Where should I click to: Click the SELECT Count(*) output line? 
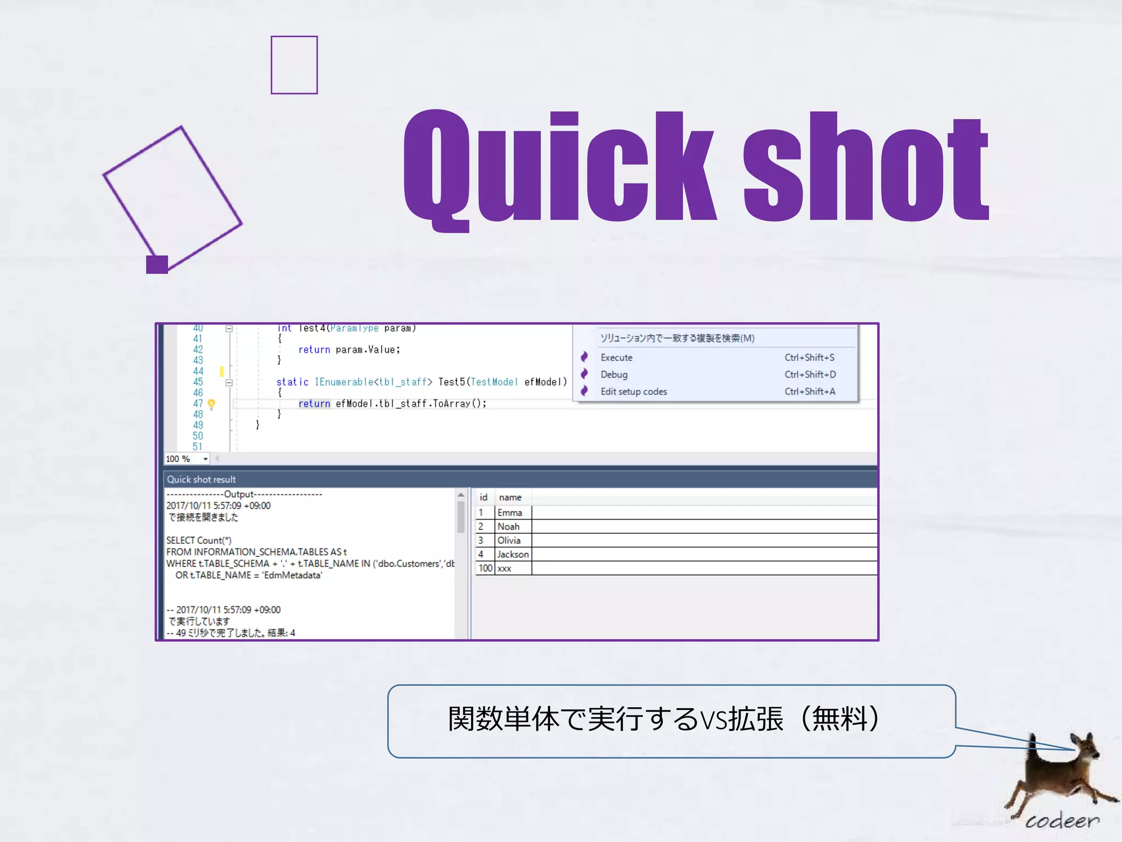coord(199,541)
